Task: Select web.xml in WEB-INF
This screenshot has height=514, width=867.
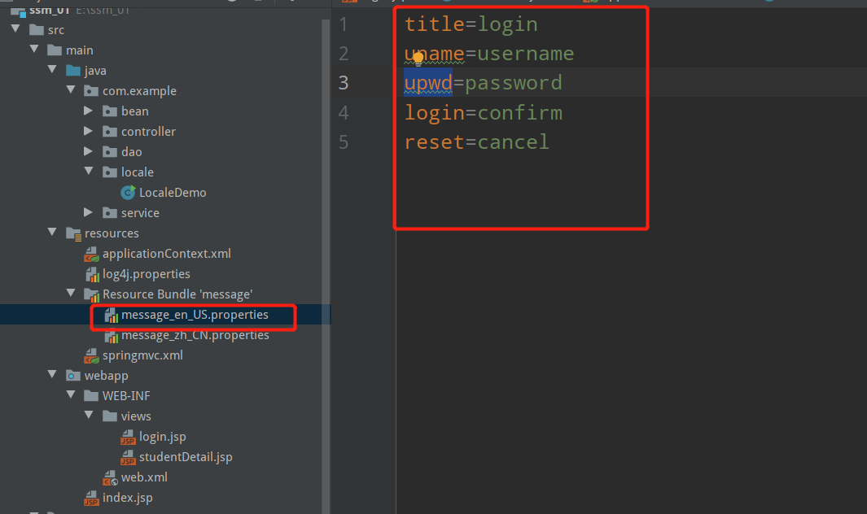Action: [144, 477]
